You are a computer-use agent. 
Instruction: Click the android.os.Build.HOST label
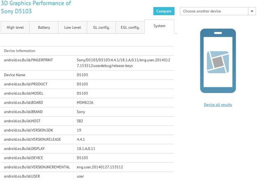coord(22,121)
